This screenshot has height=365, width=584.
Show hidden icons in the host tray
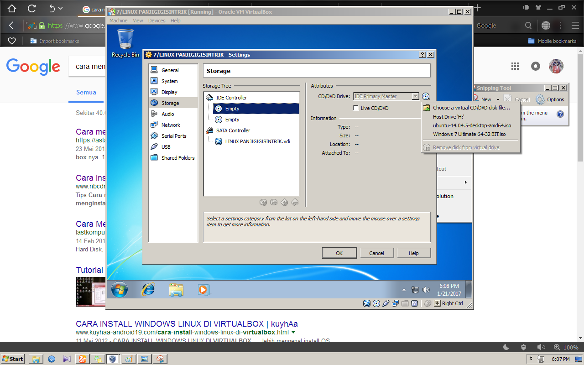tap(531, 359)
